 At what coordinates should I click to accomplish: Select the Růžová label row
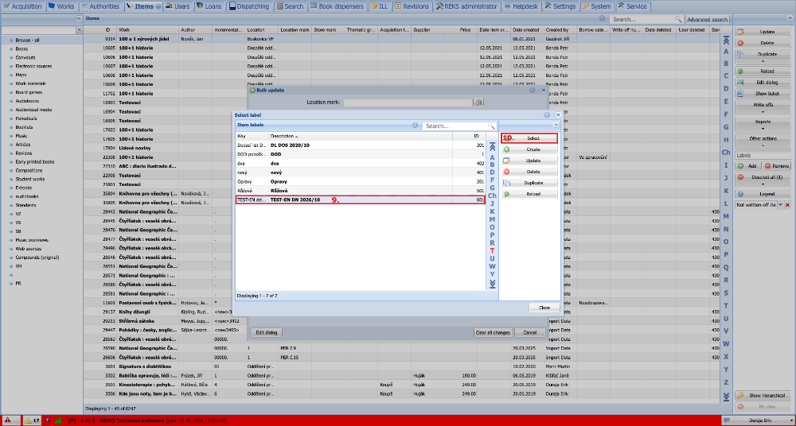coord(360,191)
